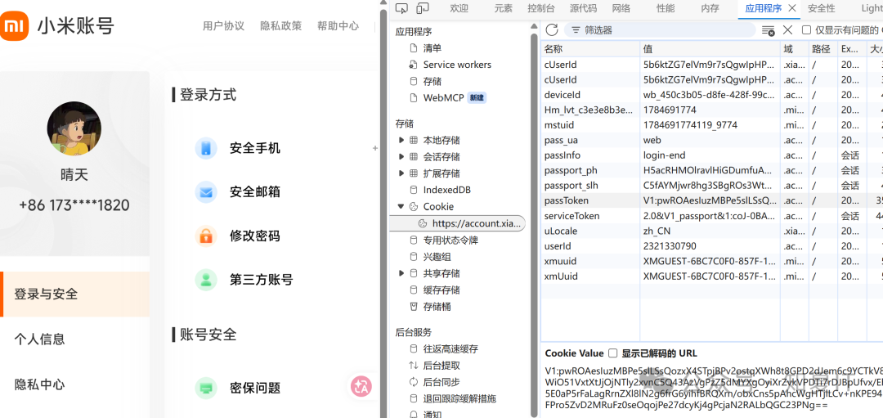883x418 pixels.
Task: Select Service workers in the sidebar
Action: [457, 65]
